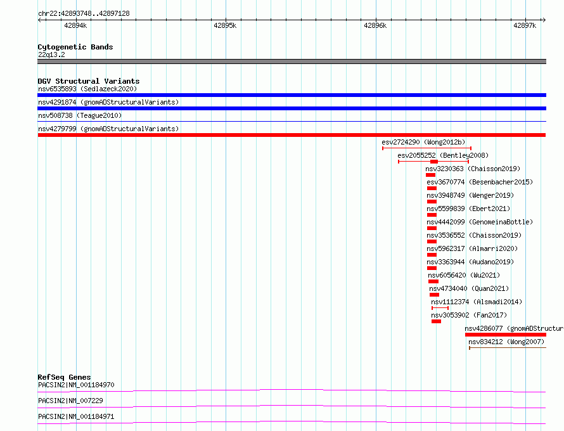Open nsv4734040 (Quan2021) variant

469,288
